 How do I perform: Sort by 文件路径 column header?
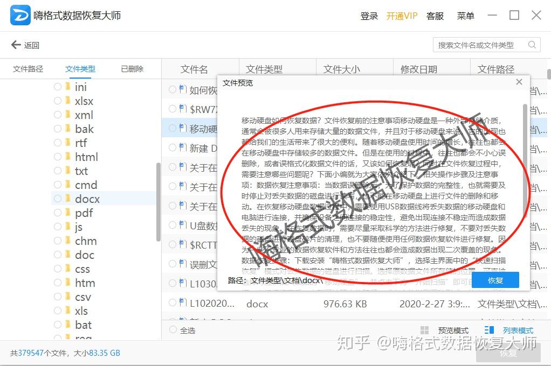(x=496, y=69)
